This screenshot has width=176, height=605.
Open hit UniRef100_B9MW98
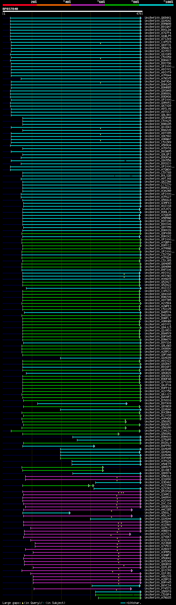[x=158, y=24]
